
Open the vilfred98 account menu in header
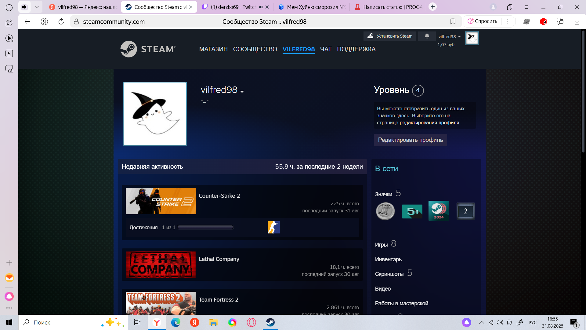pos(450,36)
